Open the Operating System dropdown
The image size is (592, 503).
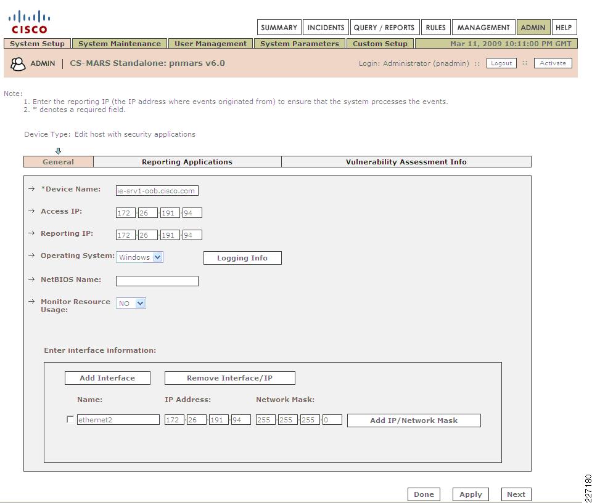(139, 257)
